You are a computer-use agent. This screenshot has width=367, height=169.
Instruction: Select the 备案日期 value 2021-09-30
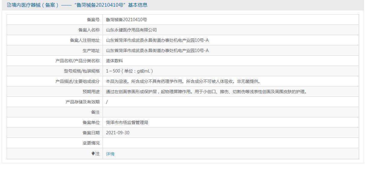coord(118,133)
